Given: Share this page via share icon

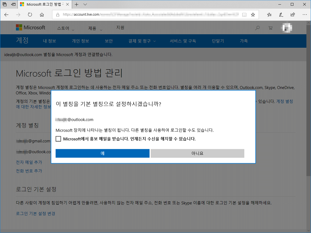Looking at the screenshot, I should point(293,15).
